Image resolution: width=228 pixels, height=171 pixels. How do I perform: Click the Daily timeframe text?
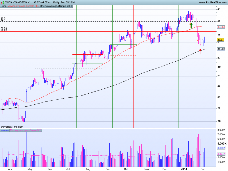coord(56,2)
